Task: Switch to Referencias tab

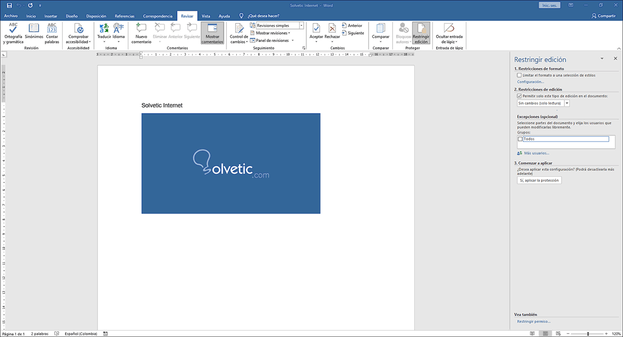Action: pos(124,16)
